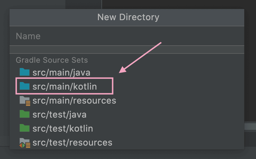The image size is (256, 159).
Task: Click the green folder icon for src/test/java
Action: point(25,114)
